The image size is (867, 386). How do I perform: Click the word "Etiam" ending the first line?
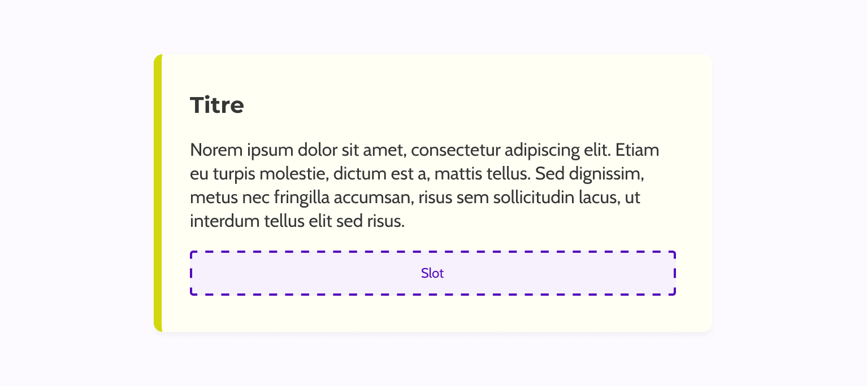[638, 151]
